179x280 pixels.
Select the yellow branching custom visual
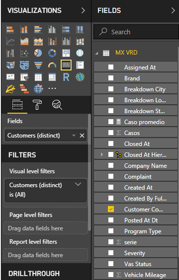coord(10,89)
